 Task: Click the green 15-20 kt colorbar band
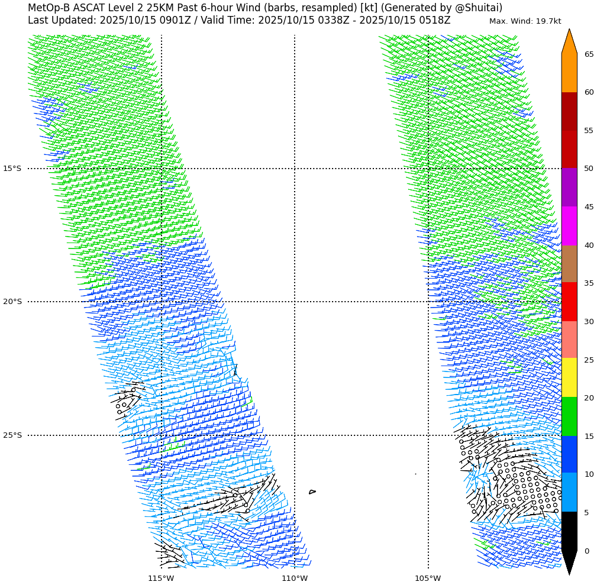[569, 416]
